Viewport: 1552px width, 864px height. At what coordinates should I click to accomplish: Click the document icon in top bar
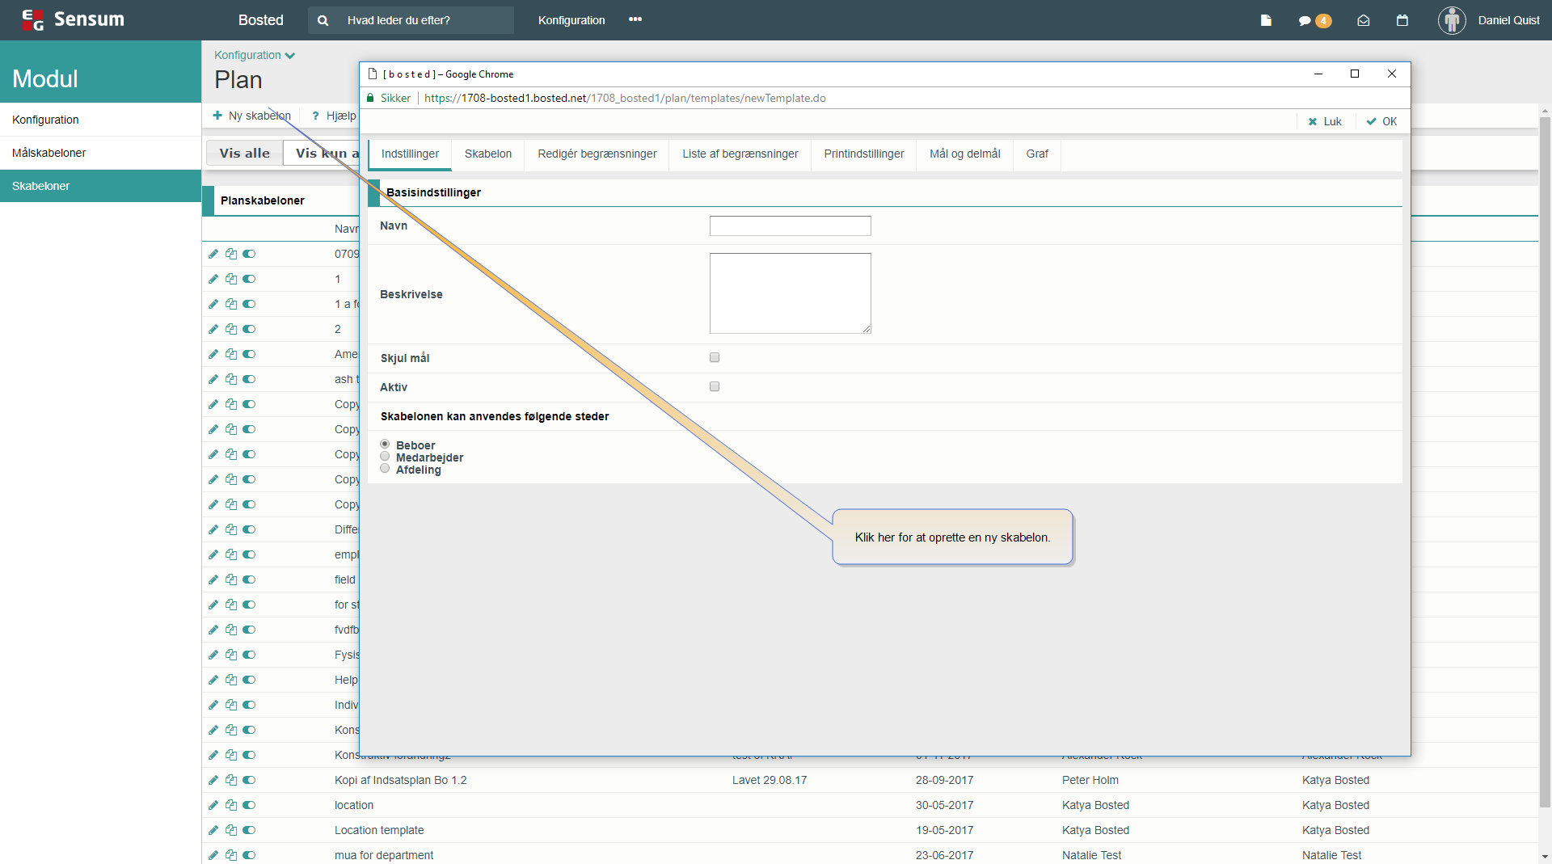[x=1266, y=20]
